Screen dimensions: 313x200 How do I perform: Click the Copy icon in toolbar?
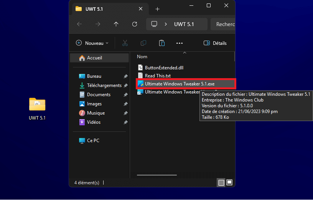143,43
